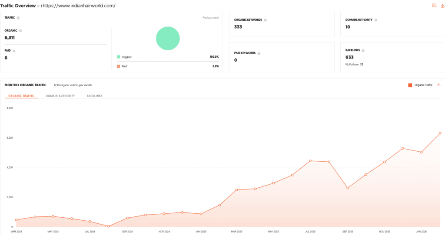Download the Monthly Organic Traffic chart
This screenshot has width=445, height=235.
point(438,85)
